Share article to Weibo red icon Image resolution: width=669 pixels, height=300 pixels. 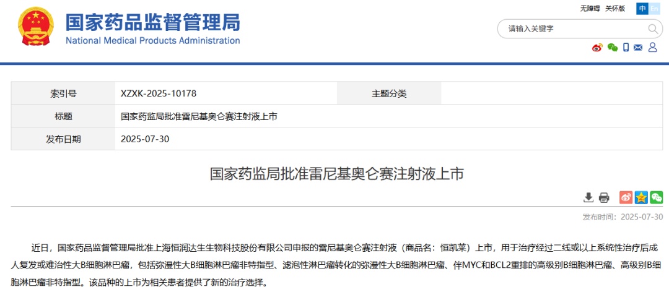click(x=626, y=197)
